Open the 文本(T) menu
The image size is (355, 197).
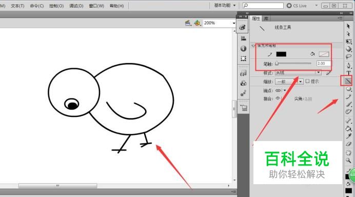click(x=17, y=6)
